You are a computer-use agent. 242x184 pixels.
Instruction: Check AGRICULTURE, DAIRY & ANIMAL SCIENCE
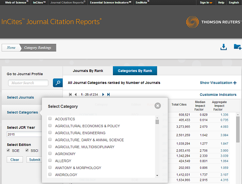(x=50, y=139)
